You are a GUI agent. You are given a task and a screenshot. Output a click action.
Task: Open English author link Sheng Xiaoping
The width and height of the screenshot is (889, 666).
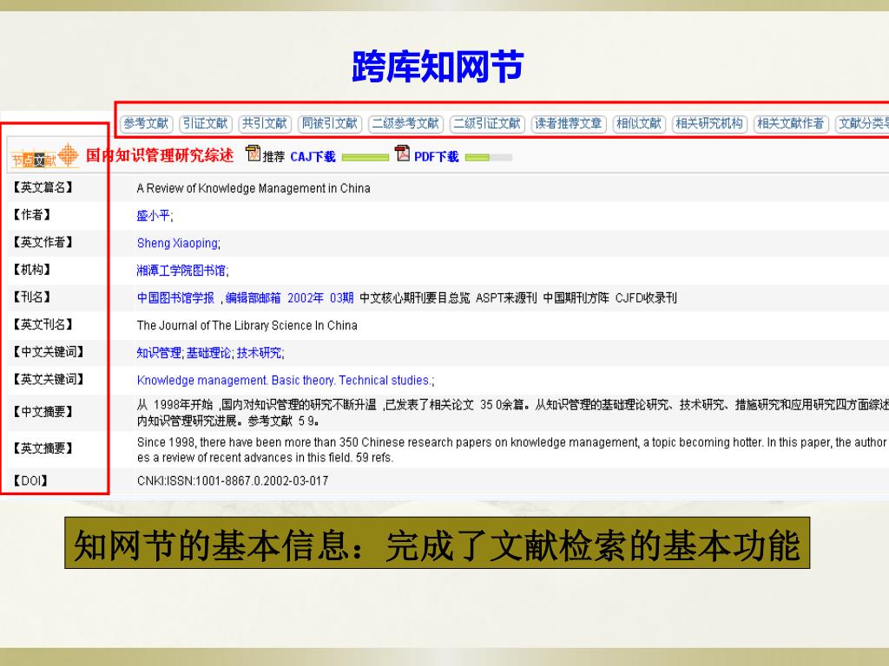click(x=177, y=243)
